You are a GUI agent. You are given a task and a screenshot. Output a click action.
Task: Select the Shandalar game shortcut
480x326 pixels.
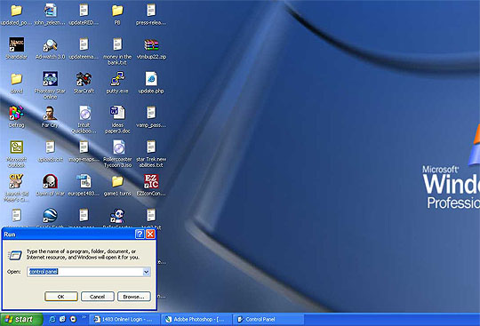17,45
